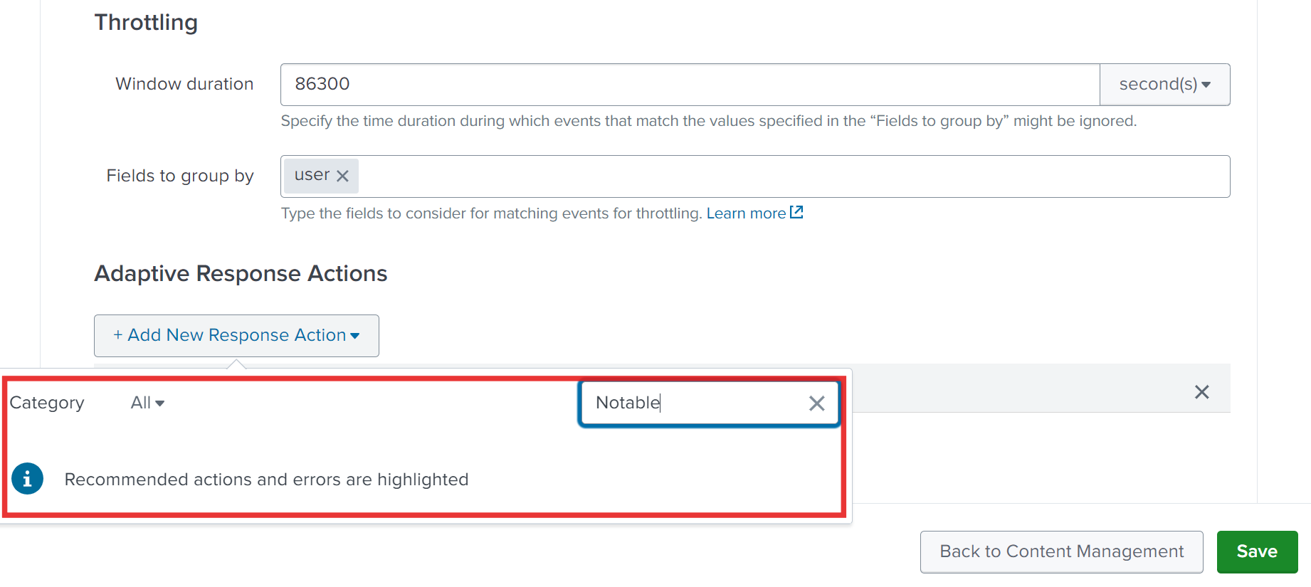Click the Fields to group by label
Screen dimensions: 1311x587
180,176
